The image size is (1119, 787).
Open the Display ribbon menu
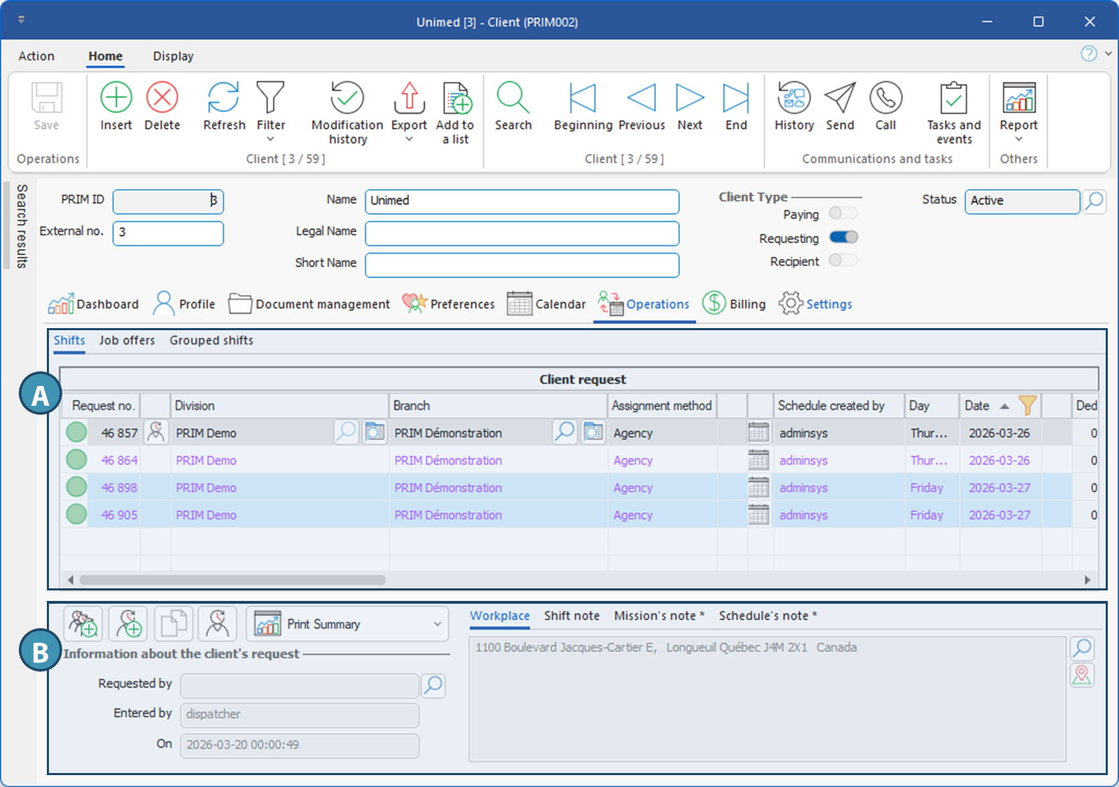(173, 56)
